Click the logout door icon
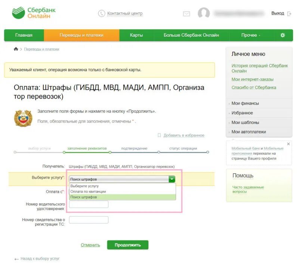The image size is (299, 269). coord(289,14)
